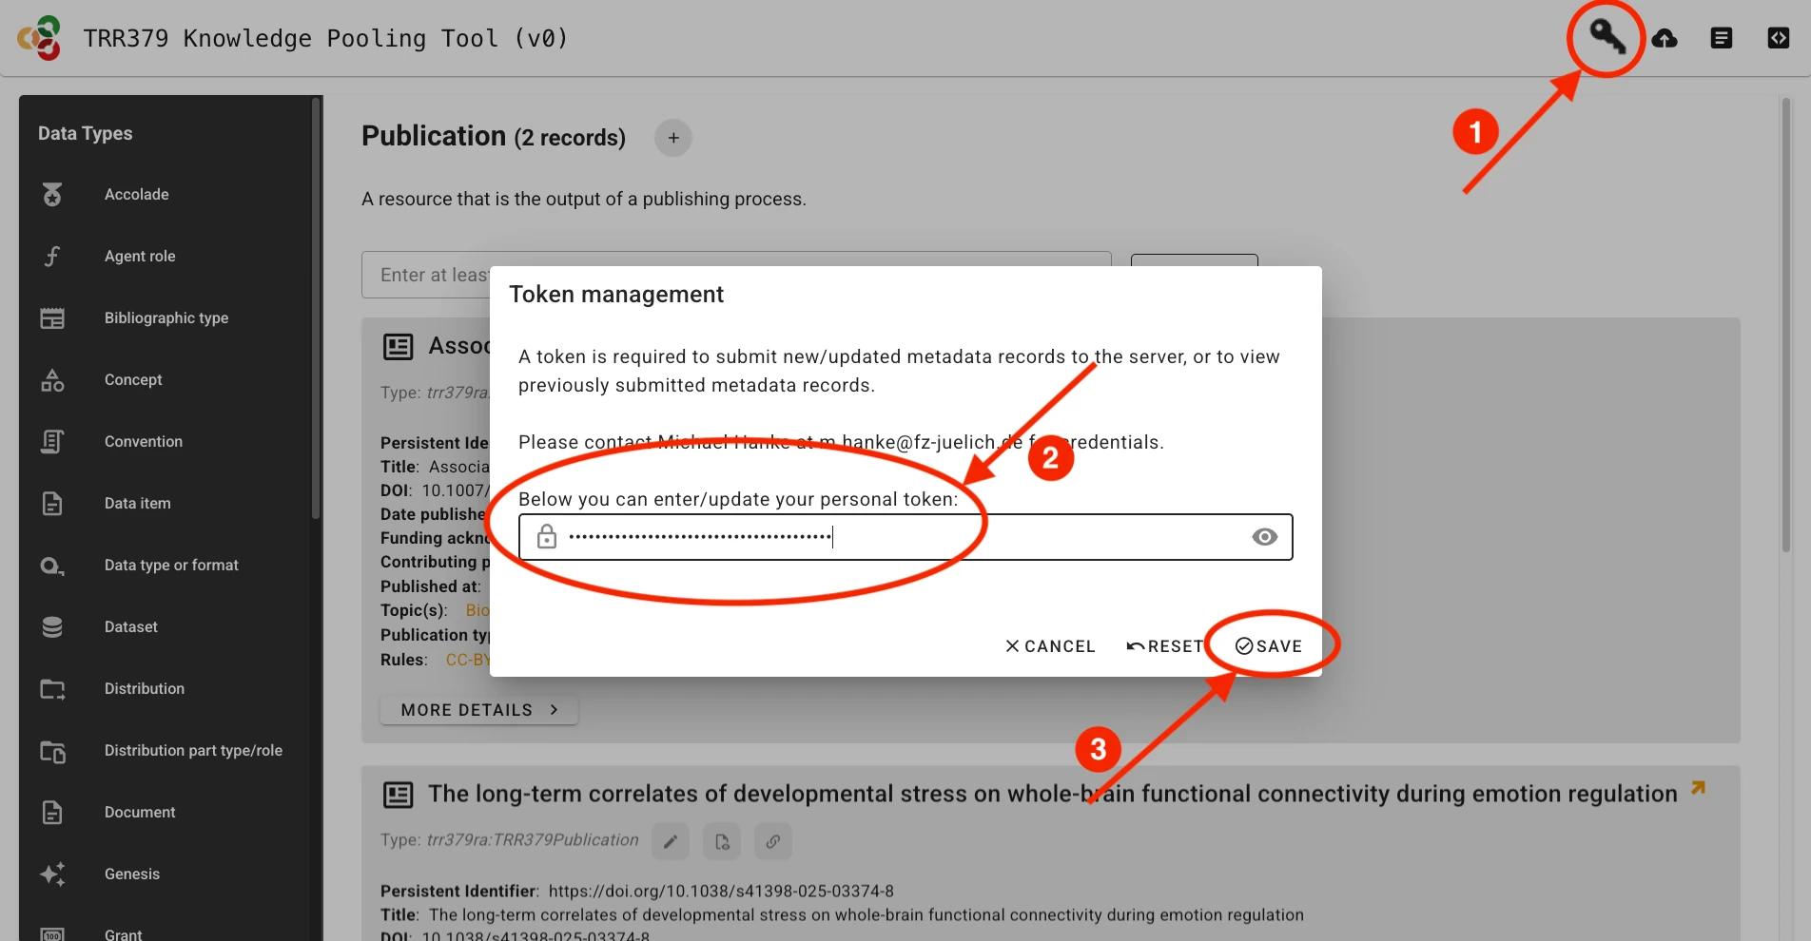
Task: Click the link icon on the publication record
Action: (772, 841)
